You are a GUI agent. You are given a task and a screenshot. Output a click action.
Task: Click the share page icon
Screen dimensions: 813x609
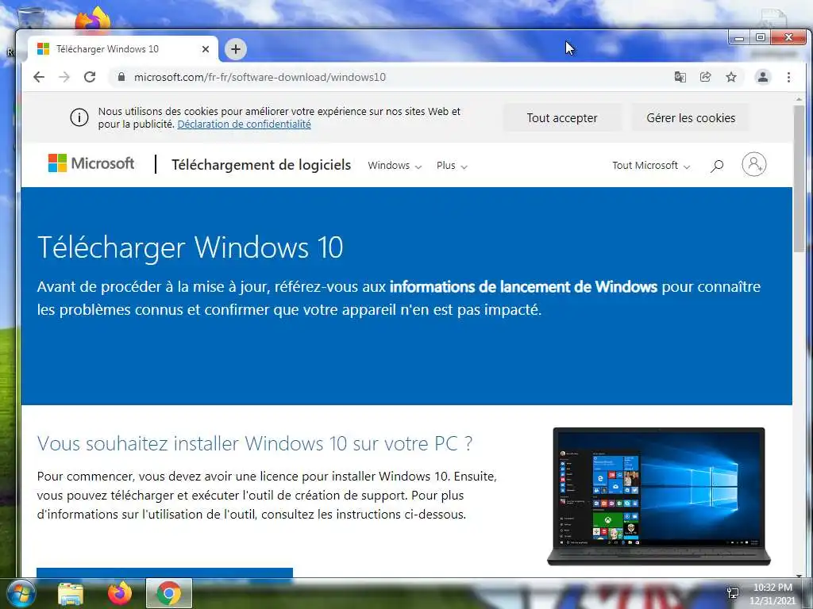(705, 77)
